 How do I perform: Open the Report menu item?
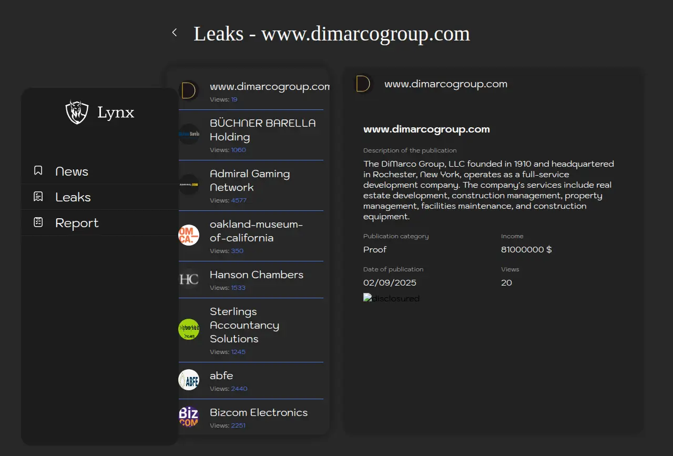tap(77, 223)
